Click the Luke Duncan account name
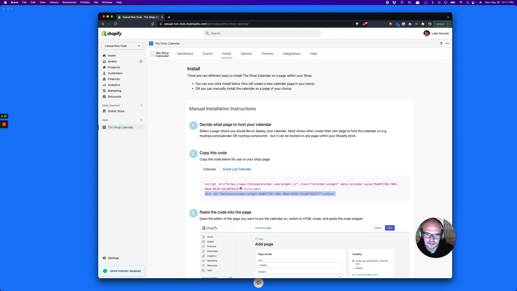The image size is (517, 291). [x=440, y=34]
